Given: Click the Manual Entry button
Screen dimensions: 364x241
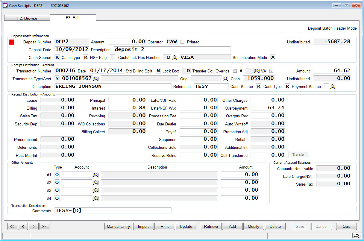Looking at the screenshot, I should pyautogui.click(x=118, y=226).
